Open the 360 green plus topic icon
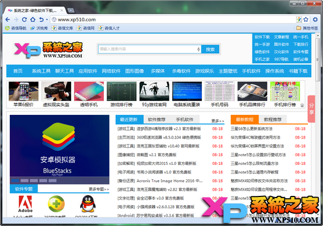This screenshot has height=226, width=323. coord(56,204)
